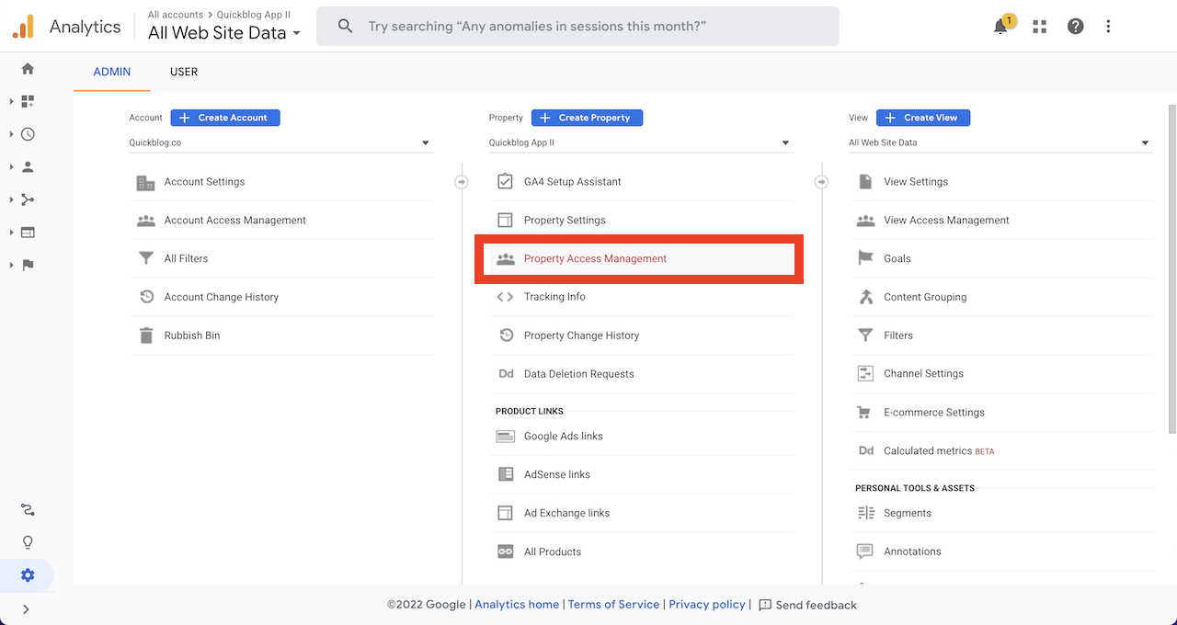Viewport: 1177px width, 625px height.
Task: Click the Goals flag icon
Action: pyautogui.click(x=865, y=258)
